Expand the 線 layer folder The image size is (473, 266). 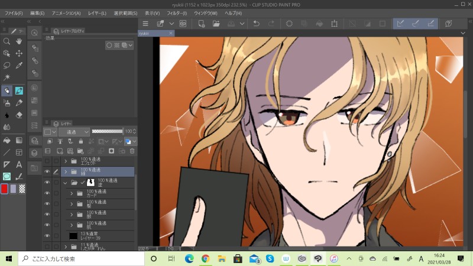(x=66, y=172)
